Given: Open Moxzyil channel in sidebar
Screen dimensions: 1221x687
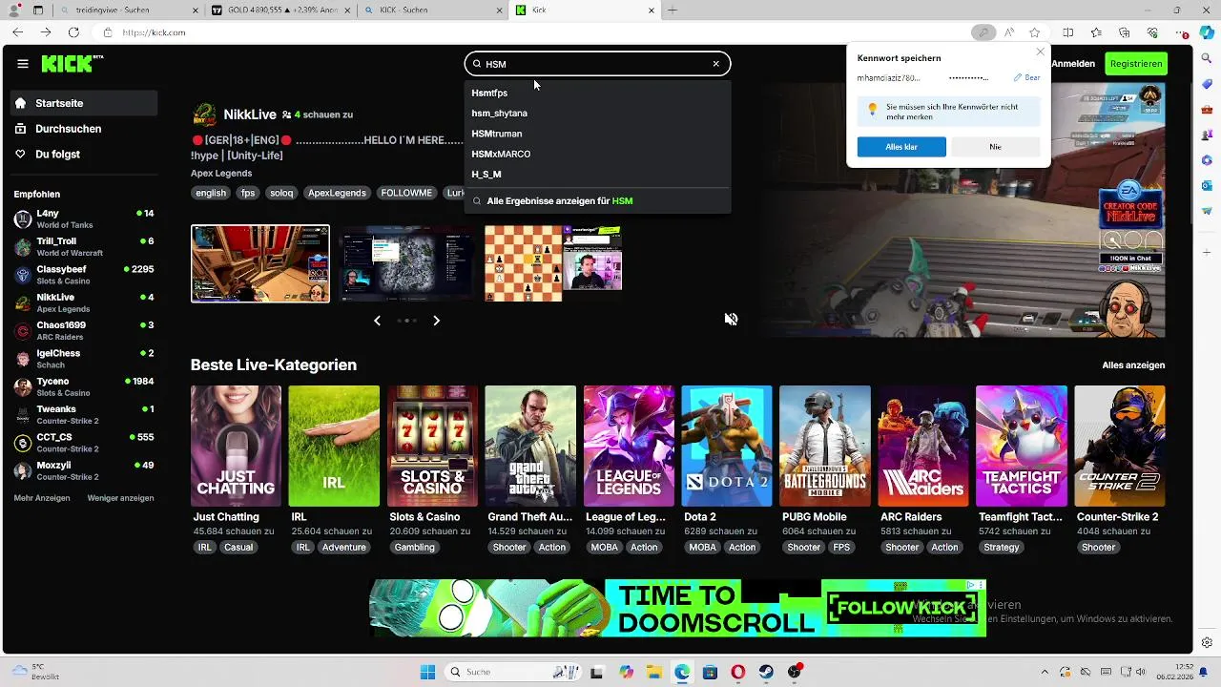Looking at the screenshot, I should tap(84, 470).
